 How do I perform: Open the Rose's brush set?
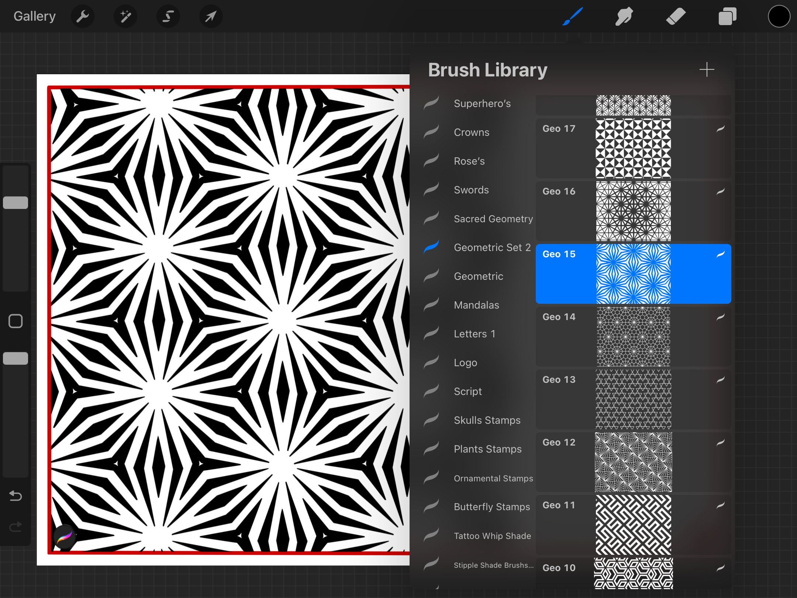click(x=469, y=161)
